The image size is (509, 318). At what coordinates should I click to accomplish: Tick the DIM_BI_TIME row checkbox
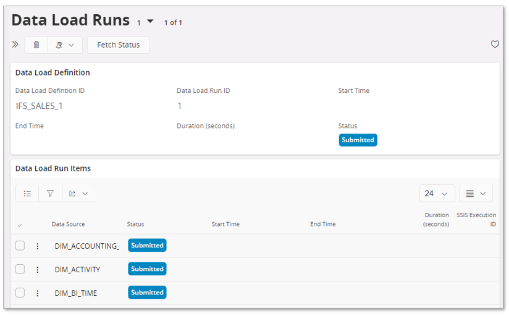(20, 293)
